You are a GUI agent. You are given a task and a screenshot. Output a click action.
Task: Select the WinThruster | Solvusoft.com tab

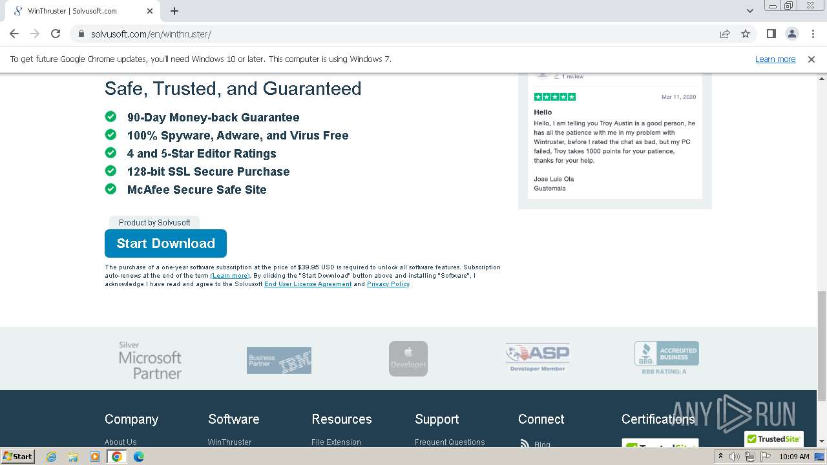(83, 11)
